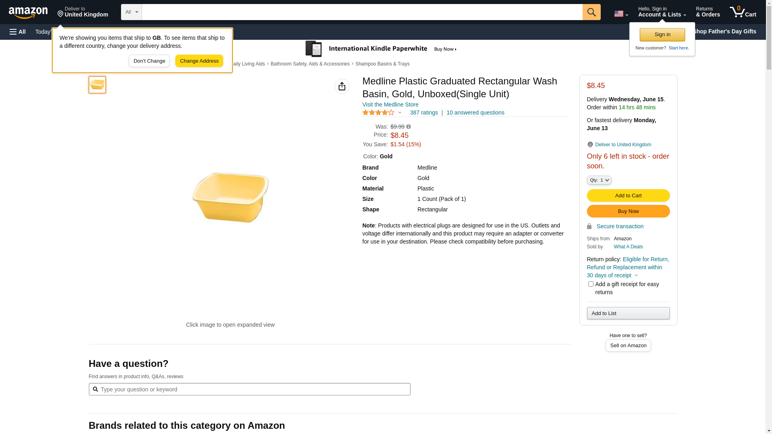Viewport: 772px width, 434px height.
Task: Open Returns & Orders
Action: point(708,12)
